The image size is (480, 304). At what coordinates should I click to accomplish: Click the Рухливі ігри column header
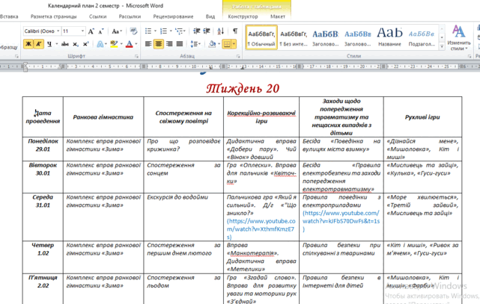coord(422,117)
